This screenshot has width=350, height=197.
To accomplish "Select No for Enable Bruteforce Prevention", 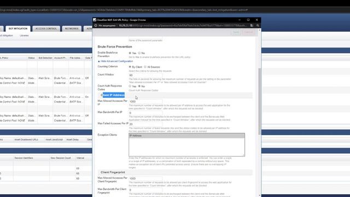I will [x=139, y=53].
